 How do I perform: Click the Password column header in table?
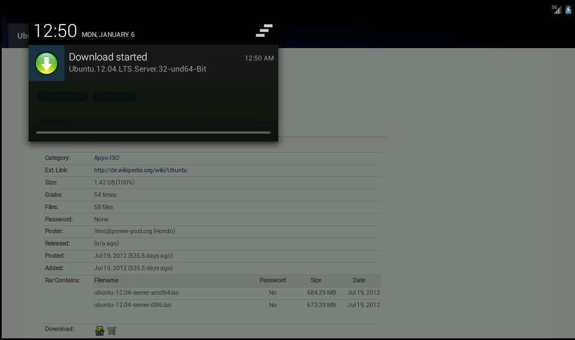(273, 280)
